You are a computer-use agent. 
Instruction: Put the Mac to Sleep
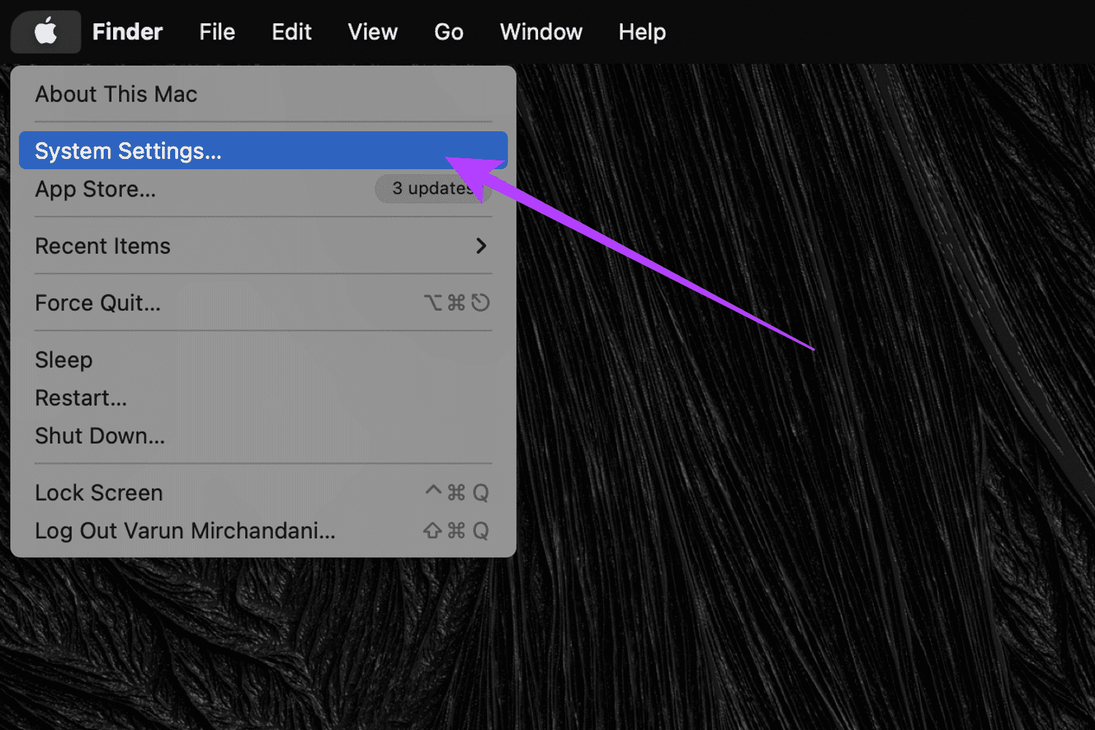(x=64, y=360)
